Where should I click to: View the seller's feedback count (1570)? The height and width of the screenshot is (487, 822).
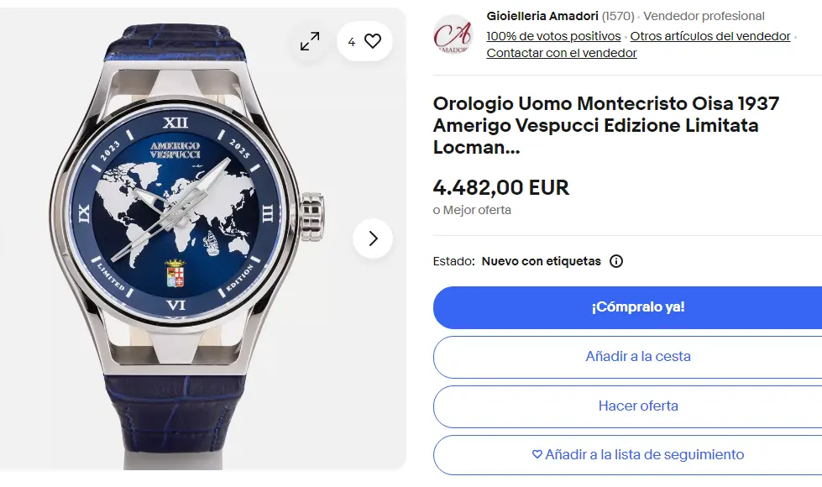click(x=618, y=16)
